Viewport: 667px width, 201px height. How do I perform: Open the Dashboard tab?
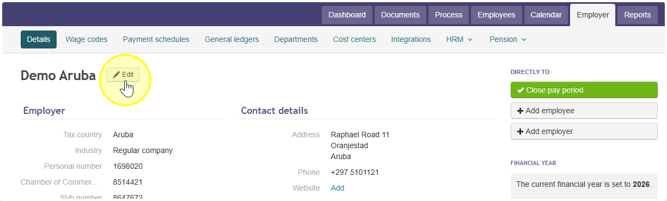[x=347, y=15]
